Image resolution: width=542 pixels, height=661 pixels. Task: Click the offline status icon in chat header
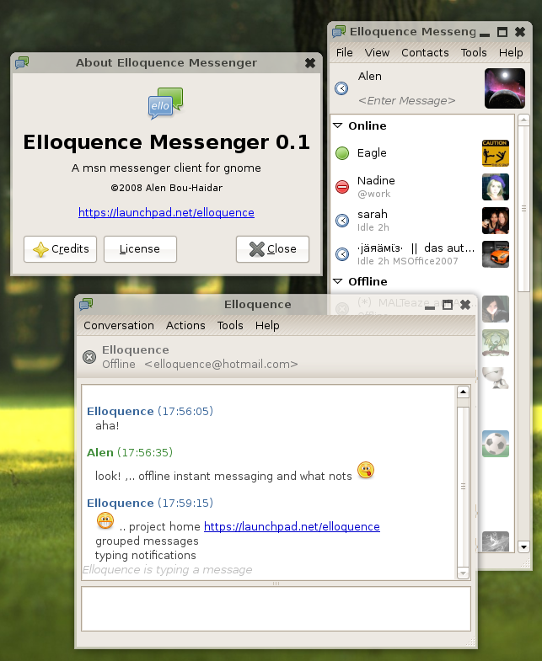(x=89, y=357)
